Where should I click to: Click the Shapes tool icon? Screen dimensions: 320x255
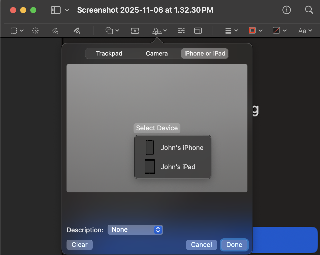coord(109,31)
